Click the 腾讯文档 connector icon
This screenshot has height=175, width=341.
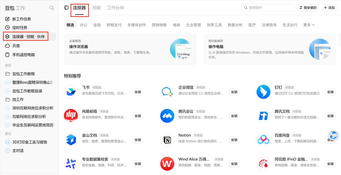263,116
